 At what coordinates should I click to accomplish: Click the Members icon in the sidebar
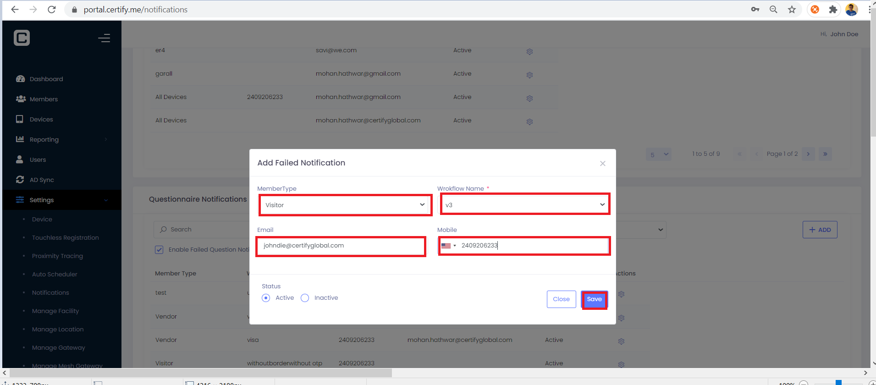pyautogui.click(x=21, y=99)
